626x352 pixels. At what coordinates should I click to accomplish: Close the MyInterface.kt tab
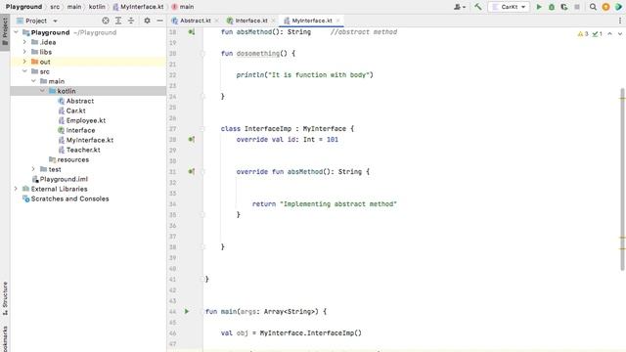pos(338,21)
